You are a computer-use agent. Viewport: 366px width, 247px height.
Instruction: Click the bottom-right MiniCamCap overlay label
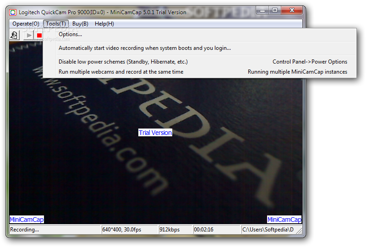(x=284, y=220)
